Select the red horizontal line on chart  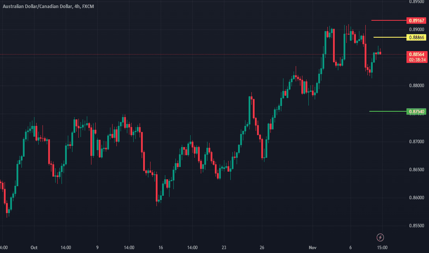389,21
